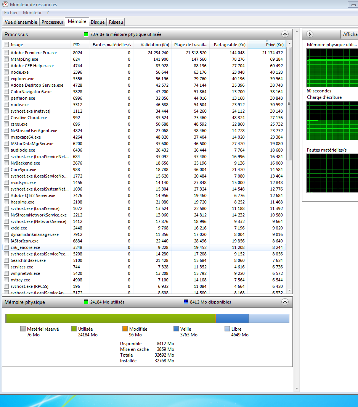Click the blue 'Veille' legend square
Viewport: 358px width, 407px height.
176,329
